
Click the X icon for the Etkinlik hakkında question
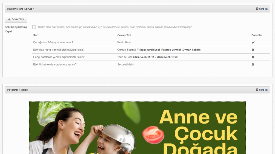253,65
